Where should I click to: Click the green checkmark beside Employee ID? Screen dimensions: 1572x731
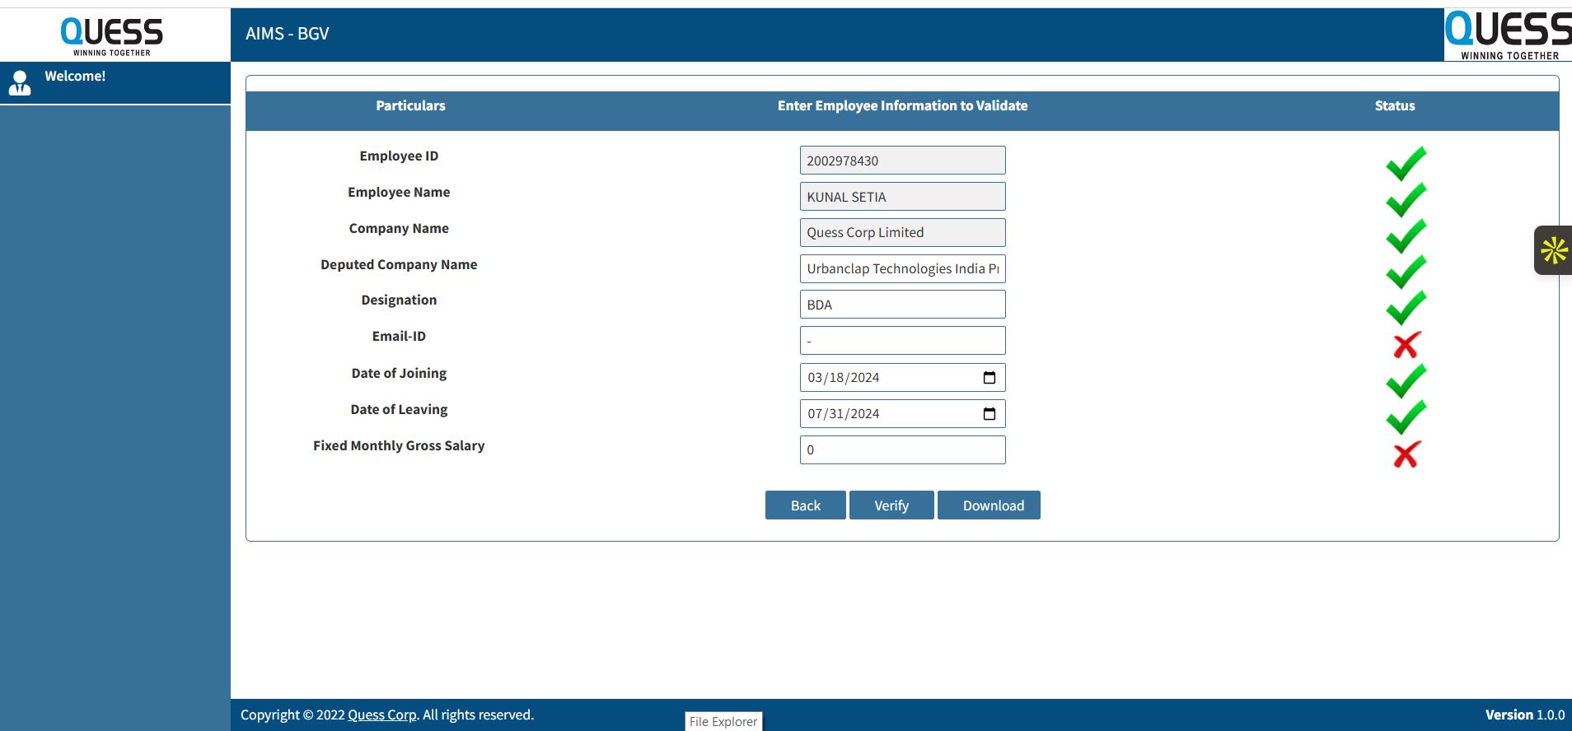[1406, 163]
